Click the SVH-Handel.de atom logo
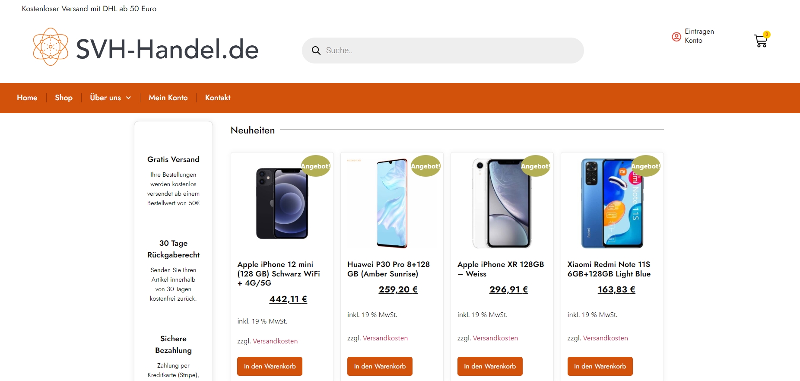Screen dimensions: 800x381 51,47
